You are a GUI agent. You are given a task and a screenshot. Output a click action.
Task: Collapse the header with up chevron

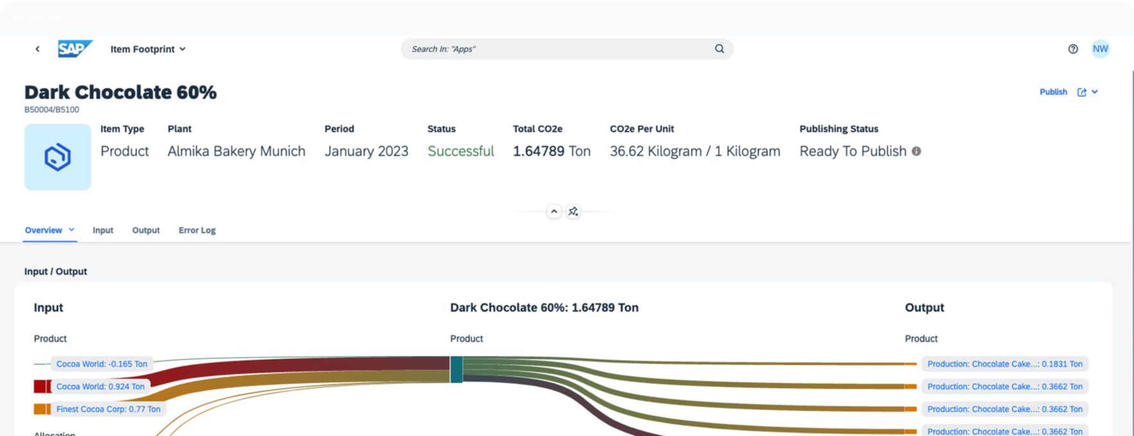(x=554, y=212)
